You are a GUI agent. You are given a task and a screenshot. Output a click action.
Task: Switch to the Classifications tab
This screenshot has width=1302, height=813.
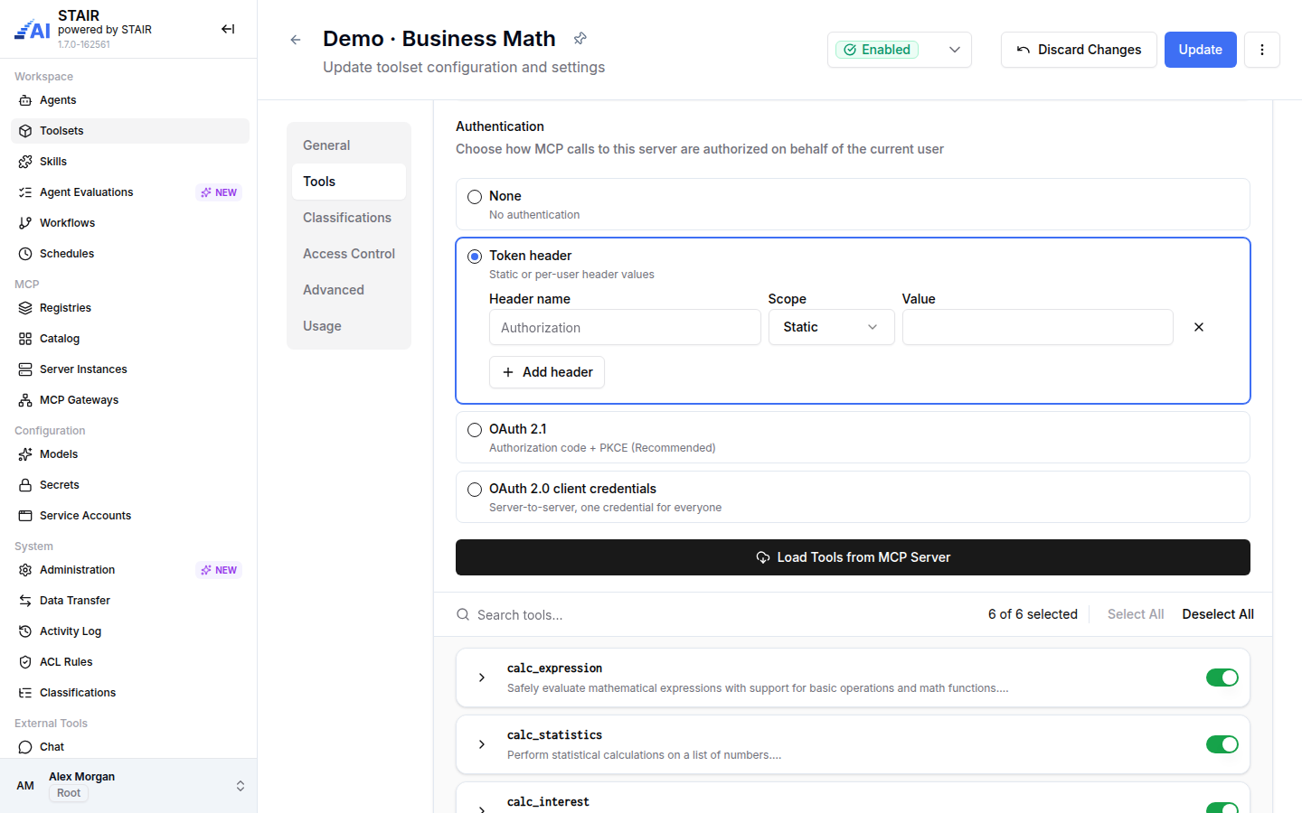349,218
